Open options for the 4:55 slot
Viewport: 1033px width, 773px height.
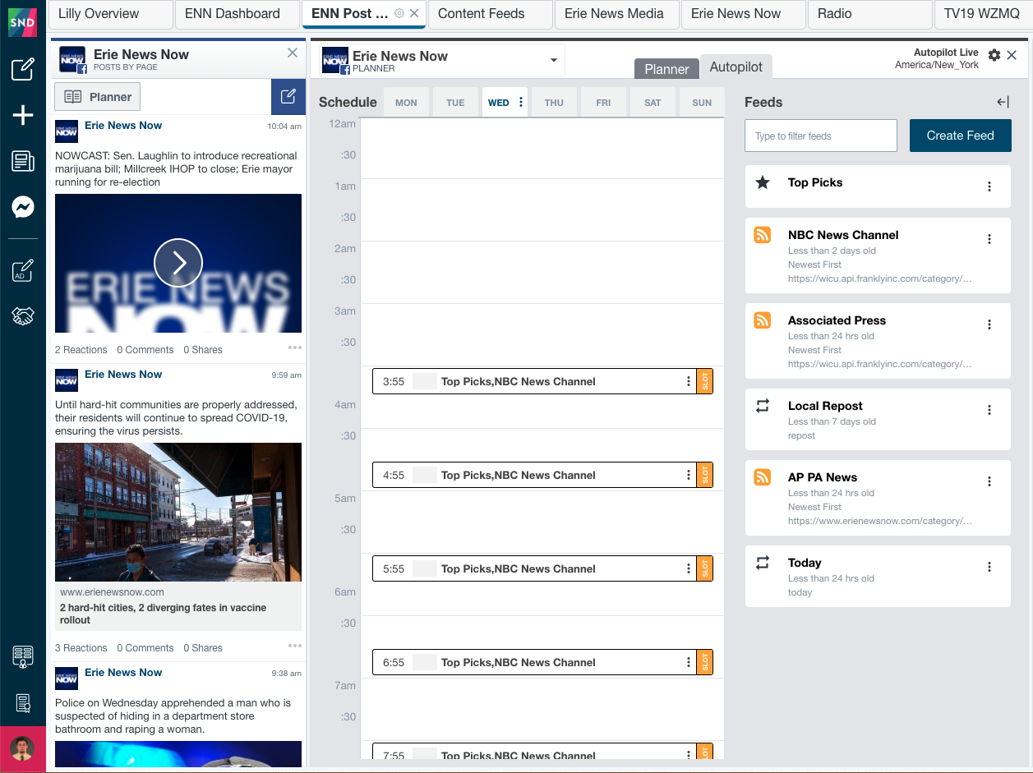689,475
